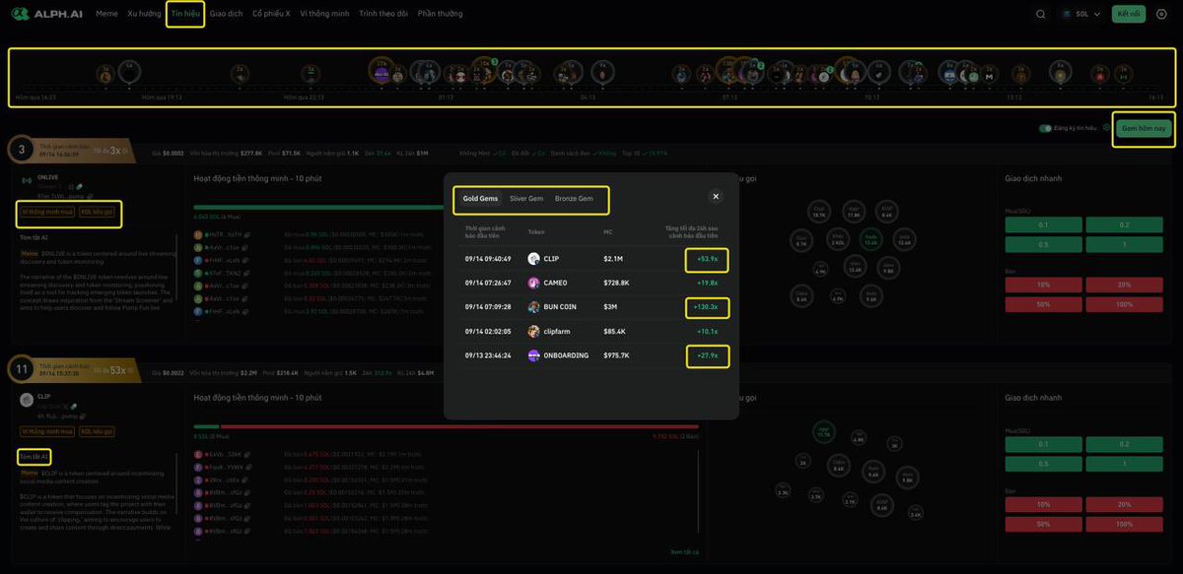Open the Tín hiệu menu
Screen dimensions: 1183x574
click(x=185, y=14)
